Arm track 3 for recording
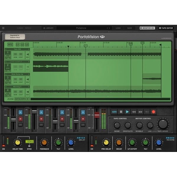The height and width of the screenshot is (177, 177). (x=8, y=81)
